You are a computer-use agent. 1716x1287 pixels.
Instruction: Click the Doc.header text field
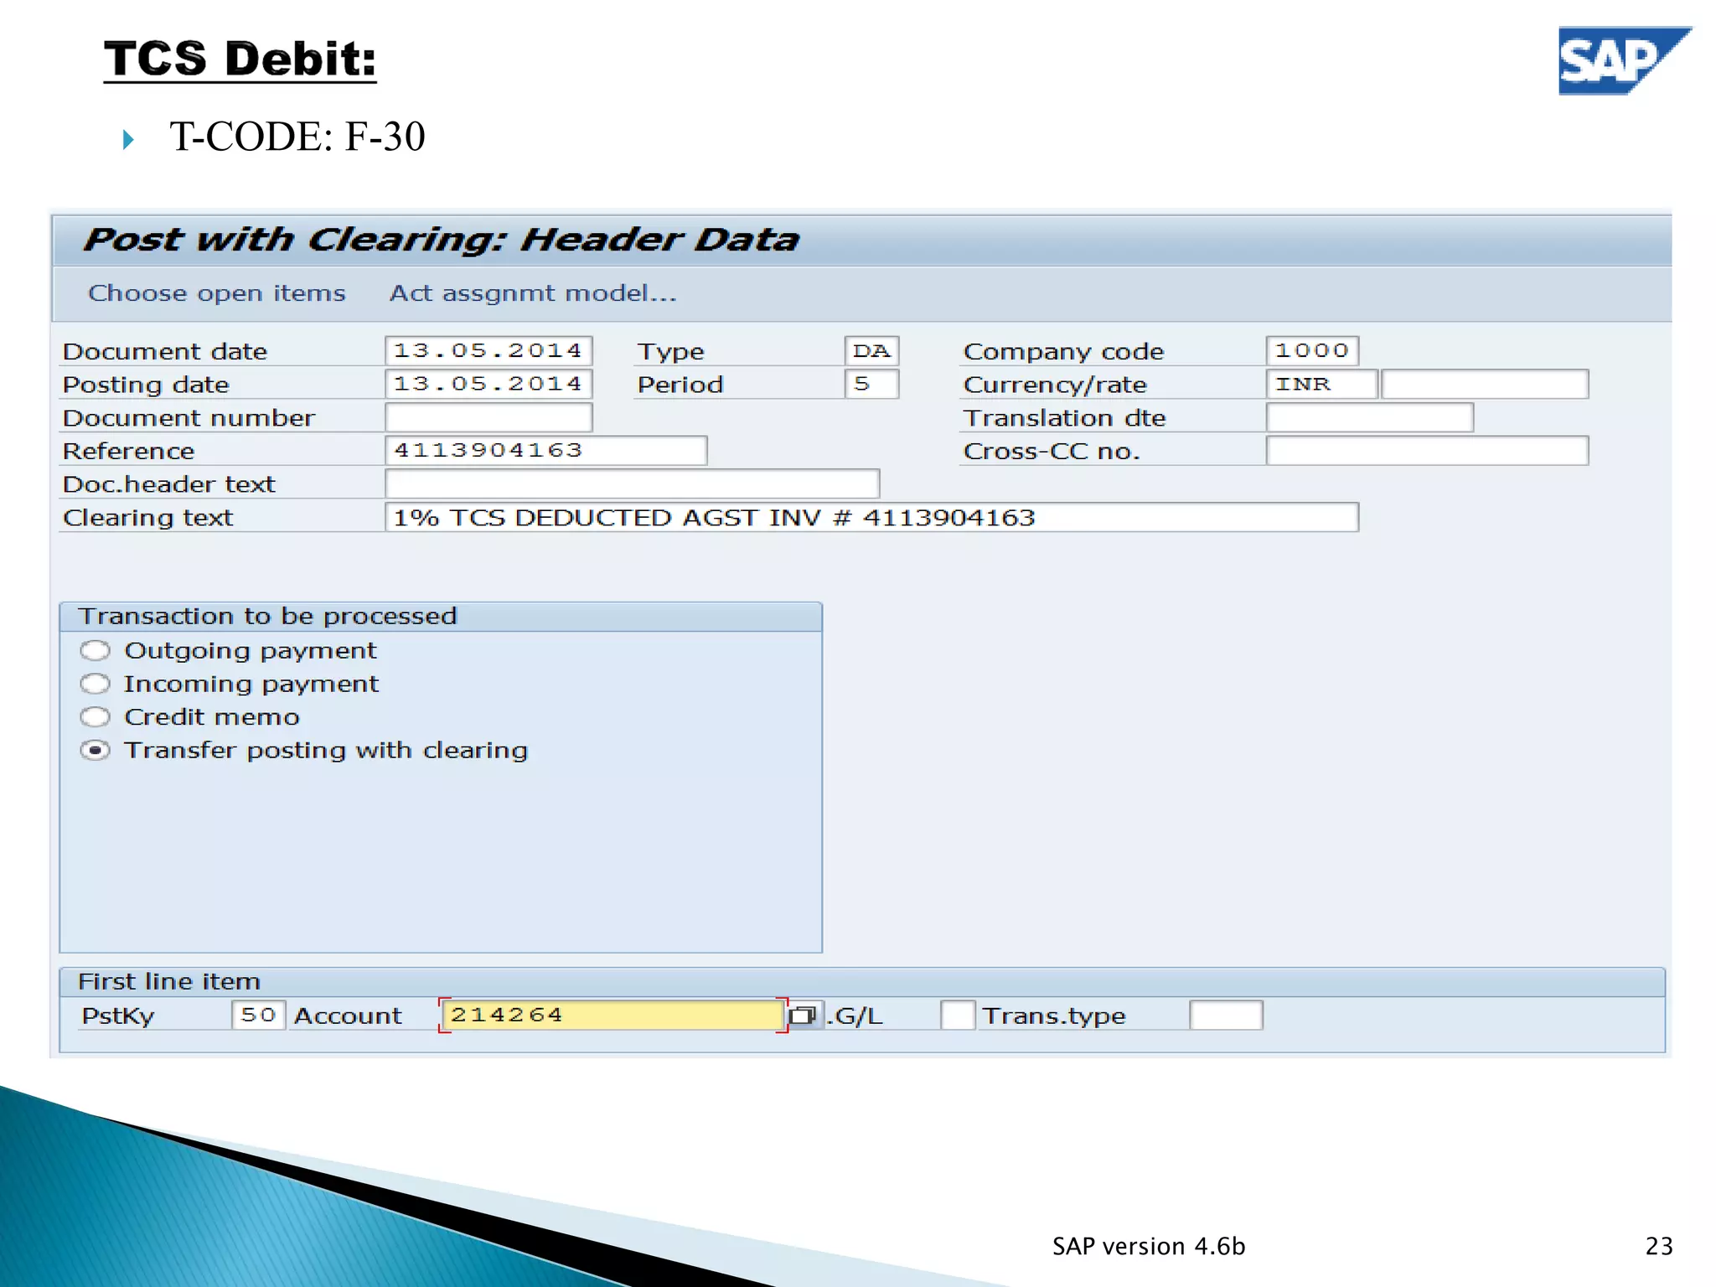633,483
